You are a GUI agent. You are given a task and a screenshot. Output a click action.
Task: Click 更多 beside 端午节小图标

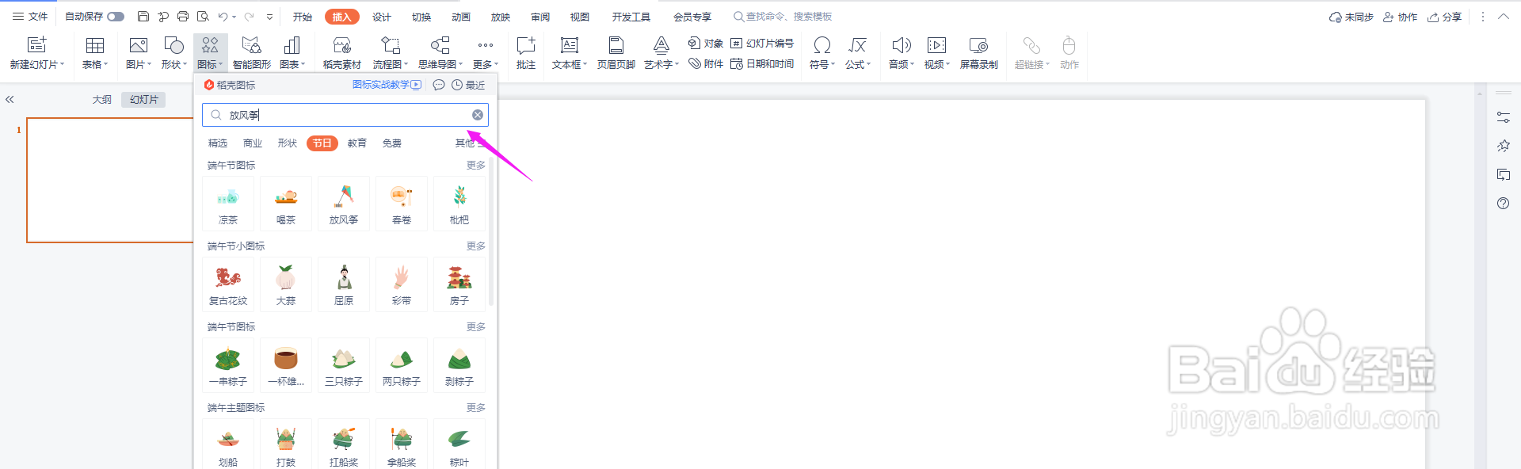tap(476, 246)
